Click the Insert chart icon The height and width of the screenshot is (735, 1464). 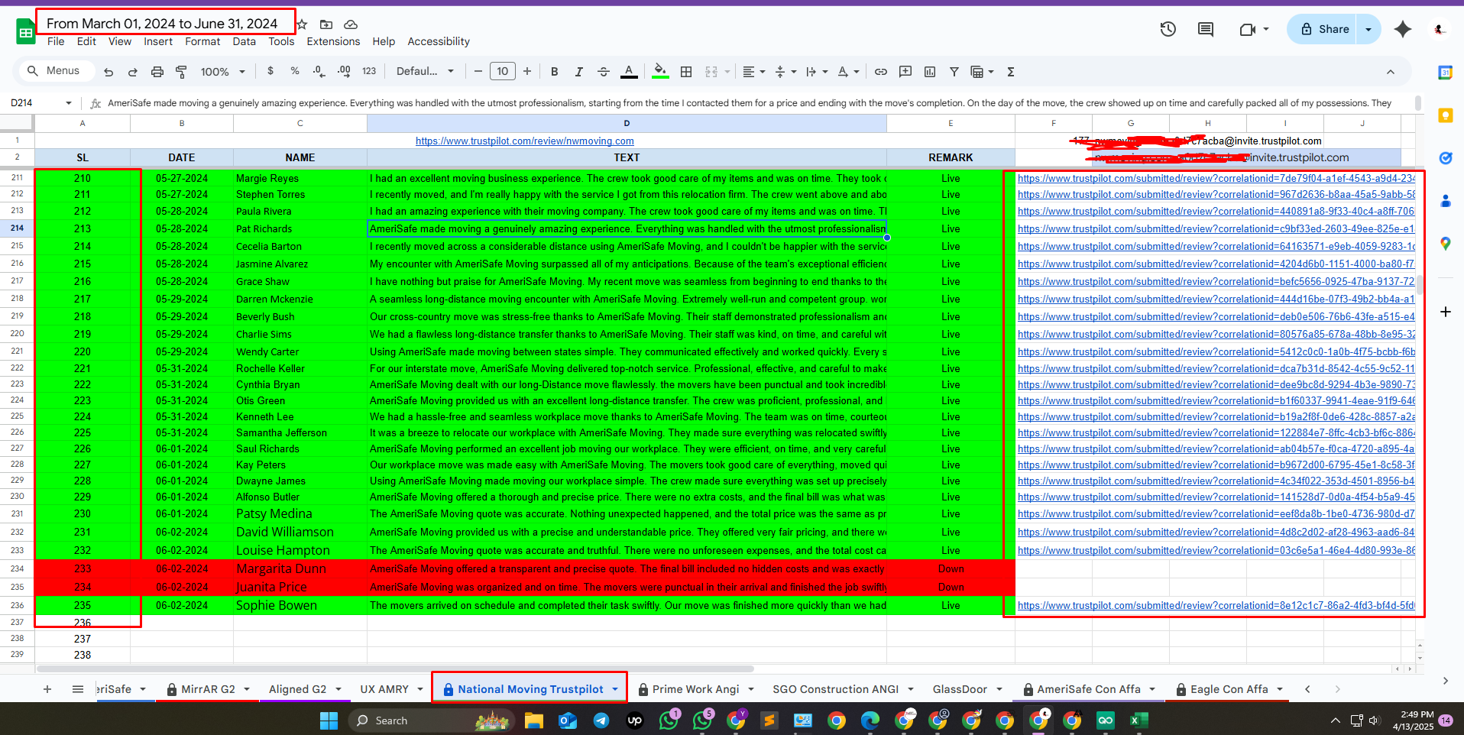(x=930, y=72)
